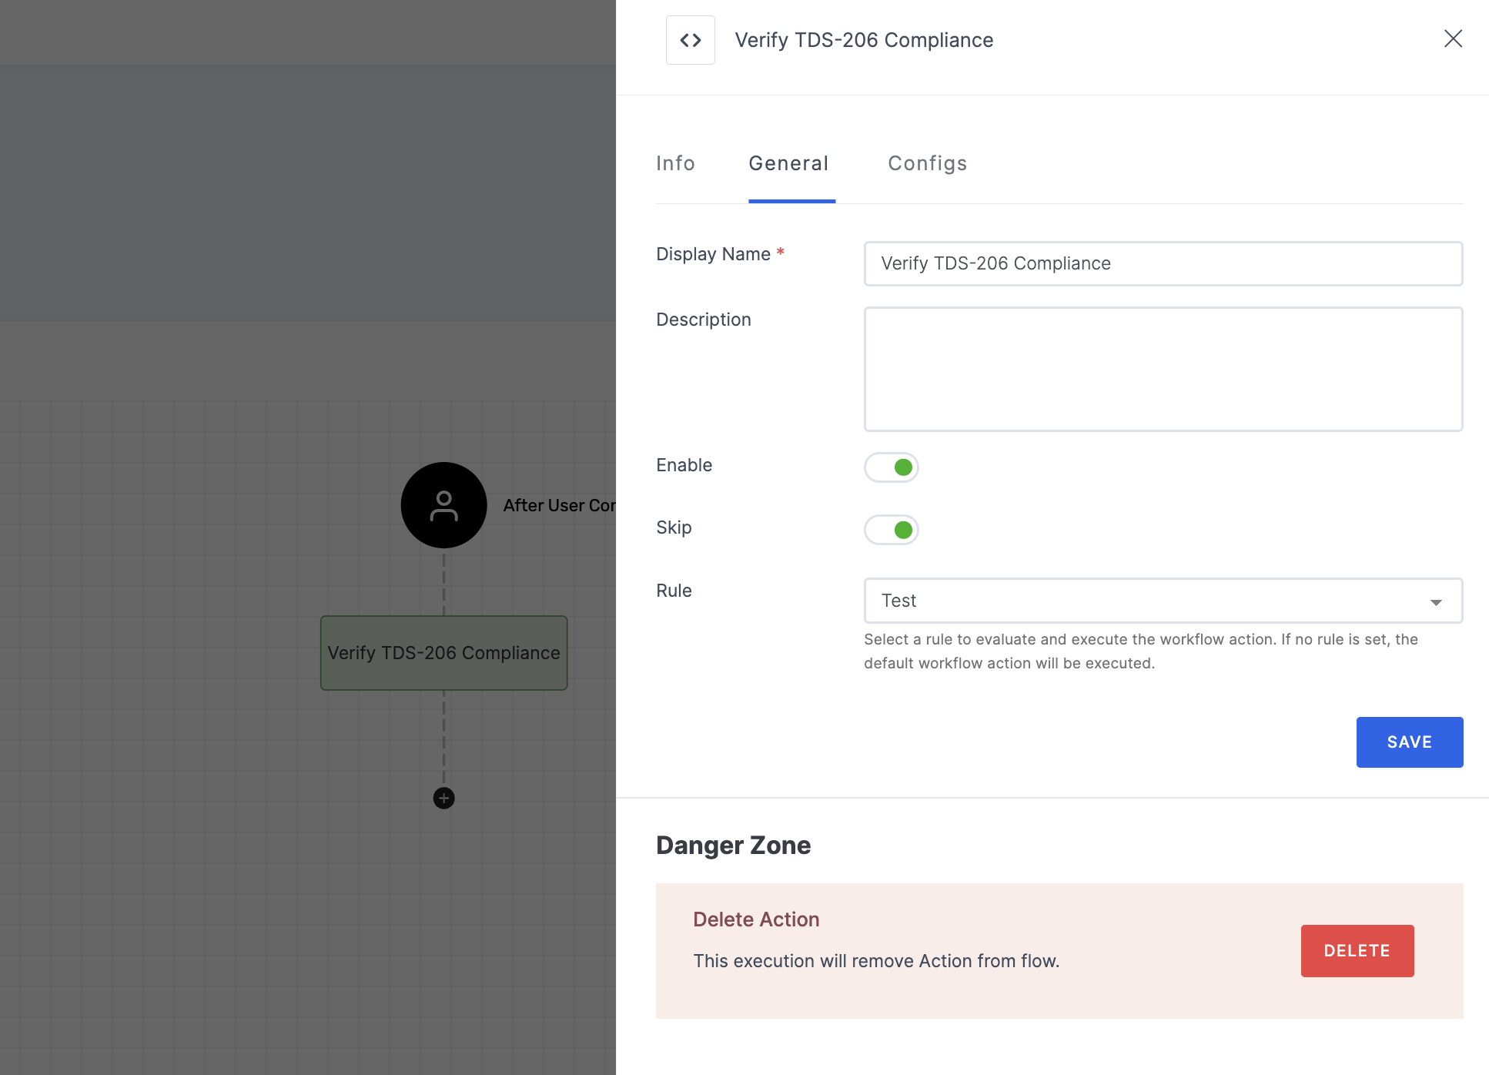Select the Verify TDS-206 Compliance flow node
The height and width of the screenshot is (1075, 1489).
coord(443,652)
